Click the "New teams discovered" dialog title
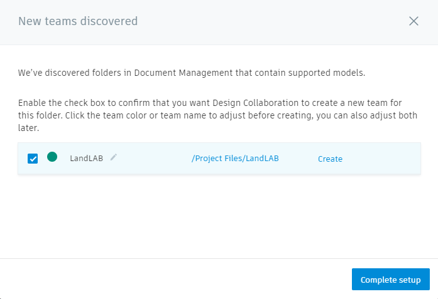 78,21
